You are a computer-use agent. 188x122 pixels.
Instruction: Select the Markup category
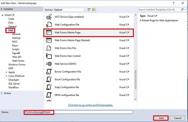click(16, 38)
